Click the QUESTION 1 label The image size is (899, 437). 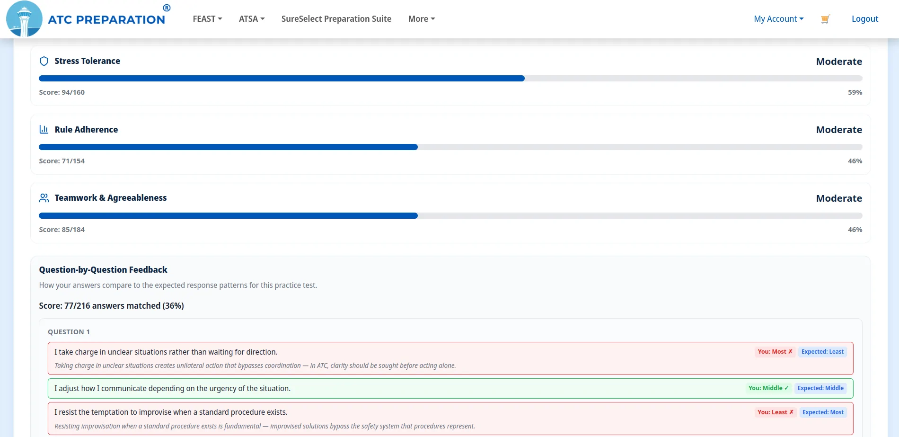pos(69,332)
